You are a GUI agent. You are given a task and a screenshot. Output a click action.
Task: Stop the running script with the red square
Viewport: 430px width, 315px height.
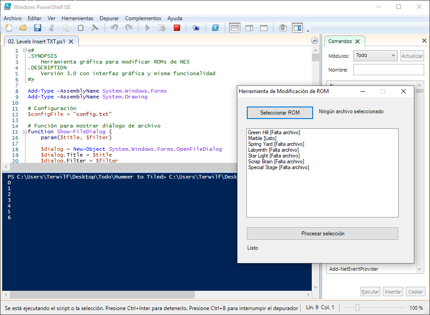176,28
